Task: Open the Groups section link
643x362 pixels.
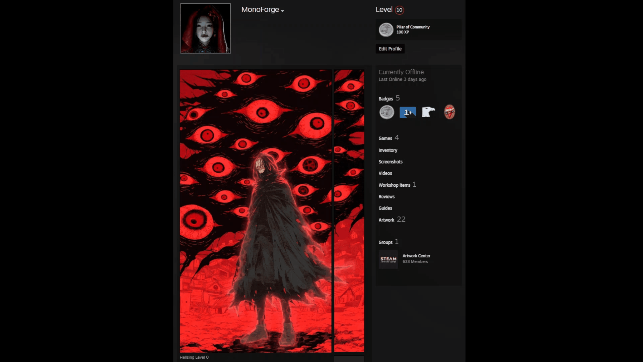Action: 385,242
